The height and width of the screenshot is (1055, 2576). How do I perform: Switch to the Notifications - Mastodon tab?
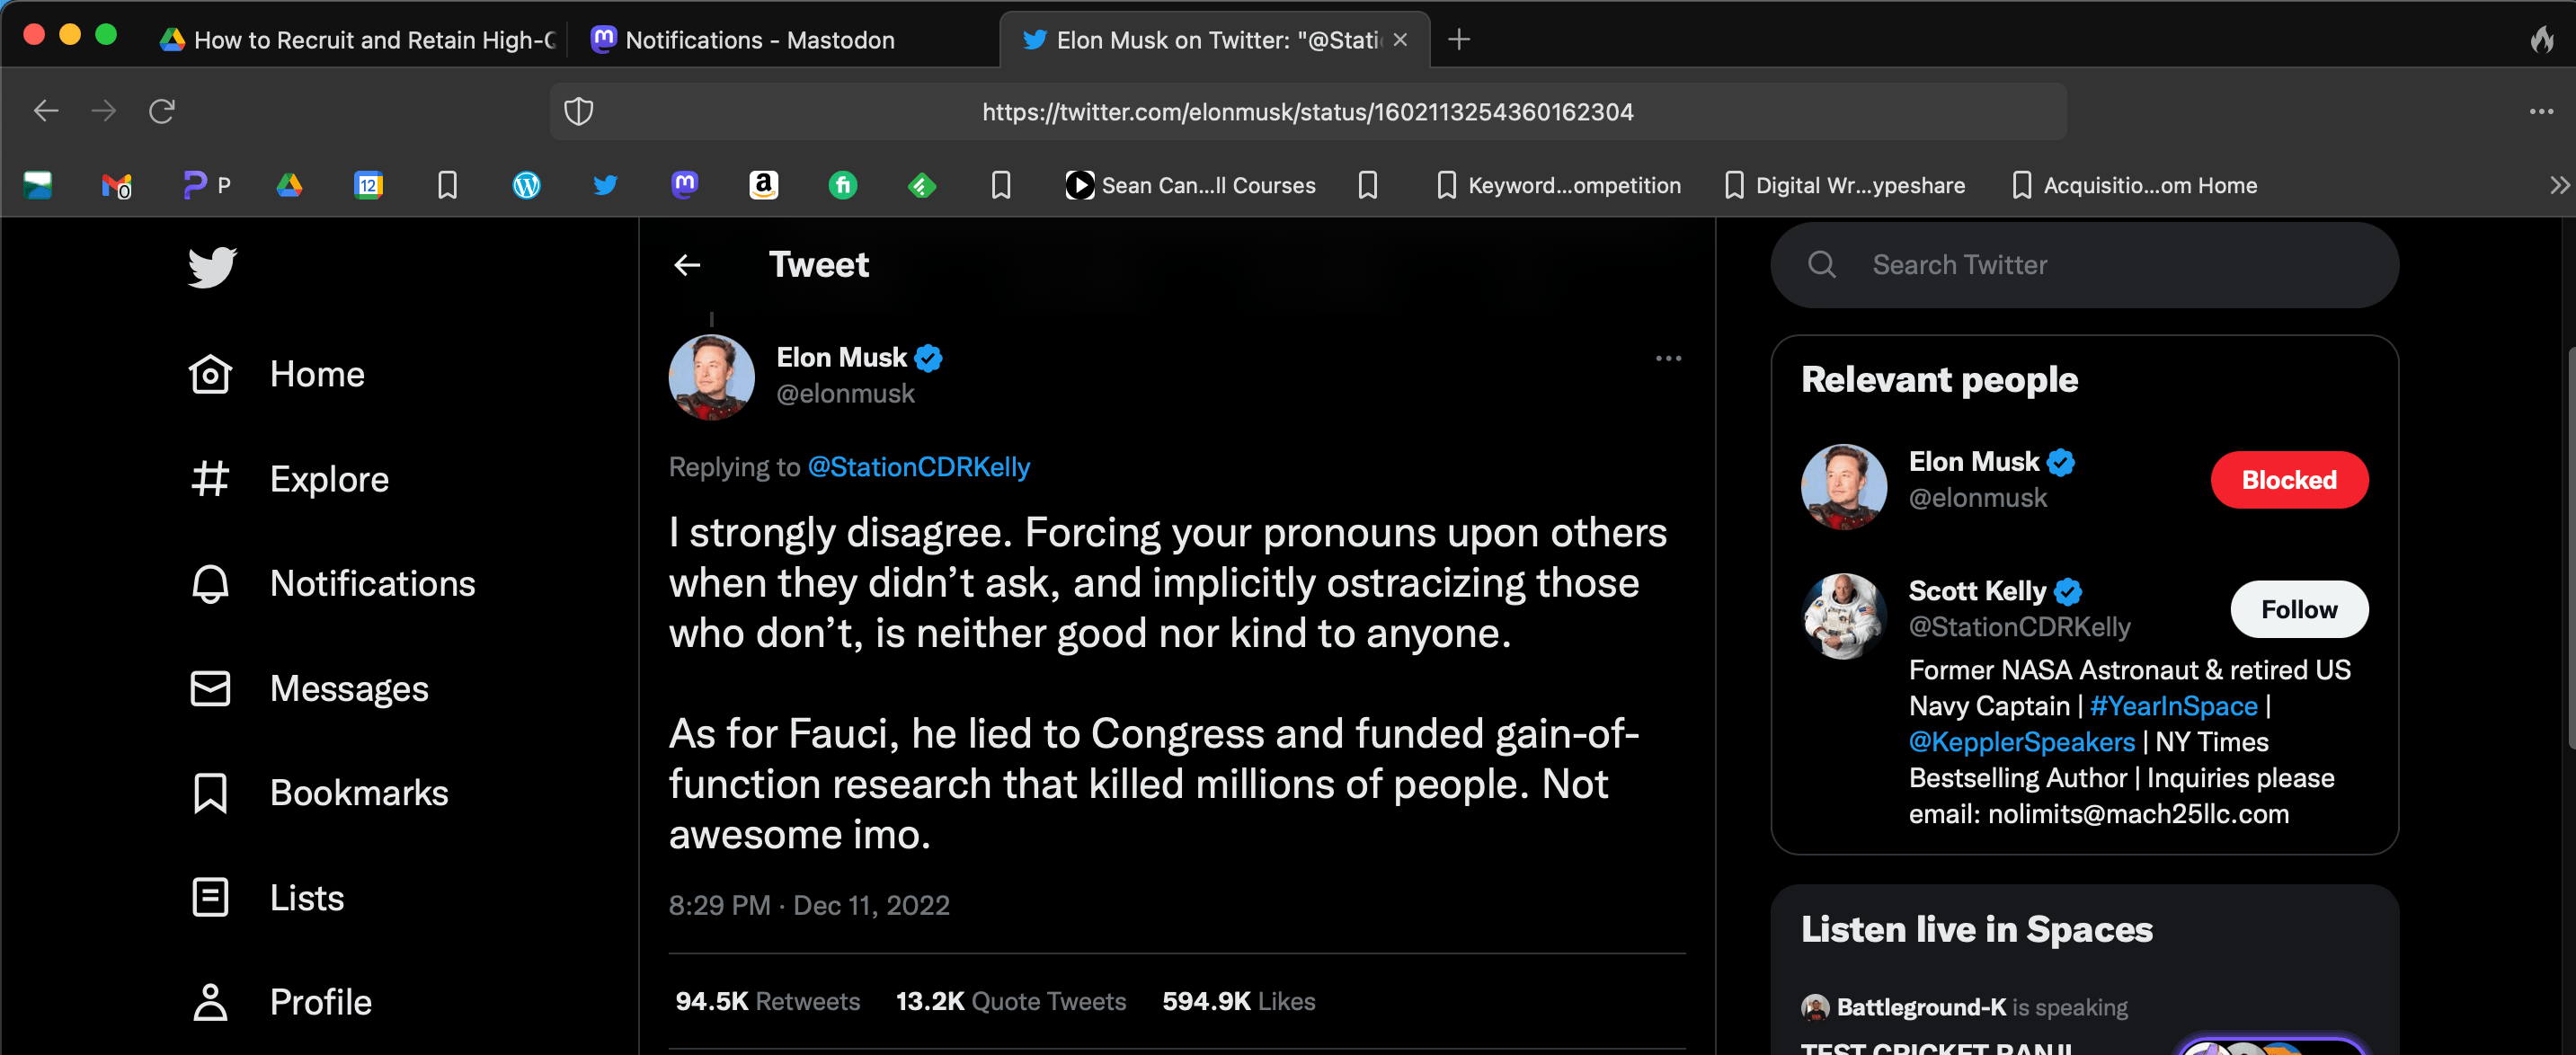[760, 40]
